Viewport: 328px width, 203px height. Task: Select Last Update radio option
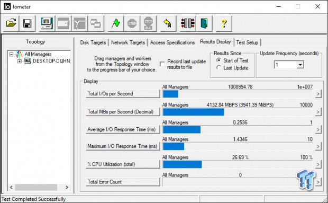click(218, 68)
